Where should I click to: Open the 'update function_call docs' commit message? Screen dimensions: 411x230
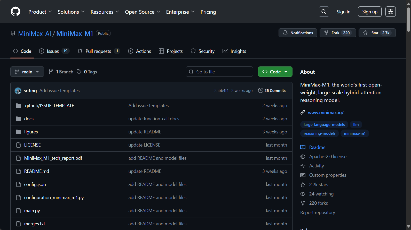coord(154,119)
